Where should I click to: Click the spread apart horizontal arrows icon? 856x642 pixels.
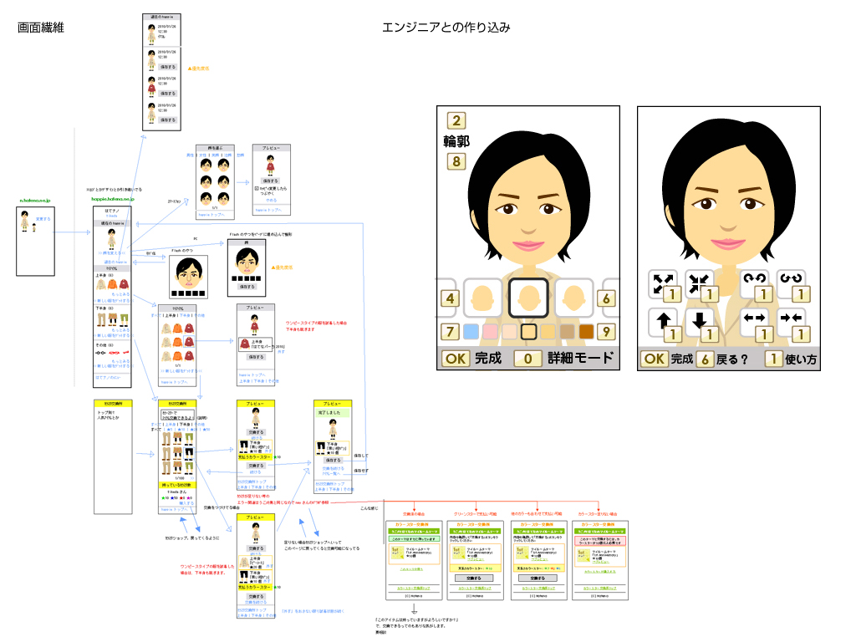pyautogui.click(x=754, y=321)
